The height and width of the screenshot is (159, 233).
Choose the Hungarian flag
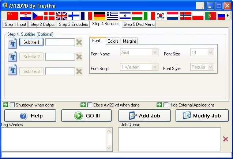point(137,16)
